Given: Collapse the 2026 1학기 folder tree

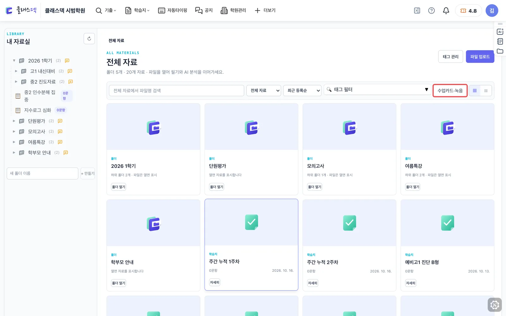Looking at the screenshot, I should (x=14, y=61).
